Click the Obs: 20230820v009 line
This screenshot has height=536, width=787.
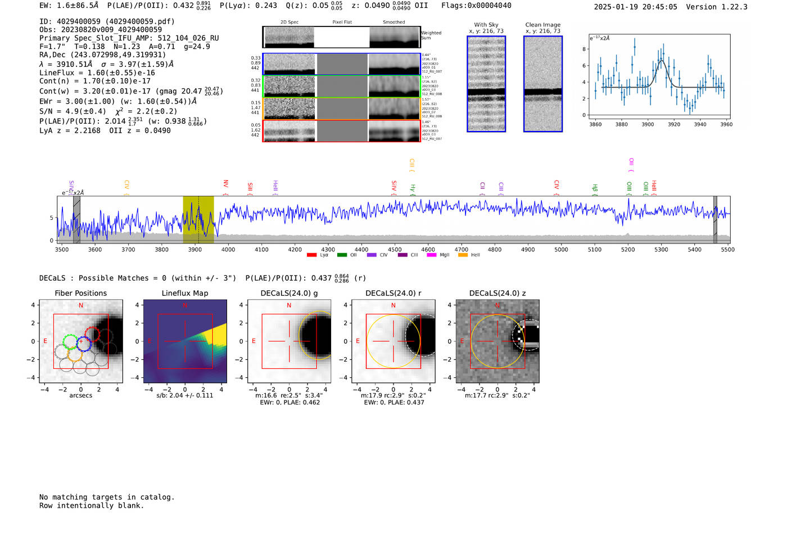[101, 30]
